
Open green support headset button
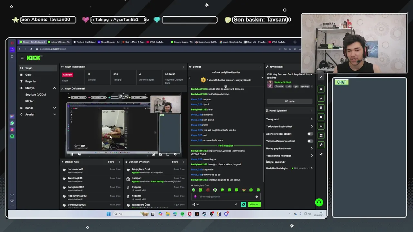[319, 202]
